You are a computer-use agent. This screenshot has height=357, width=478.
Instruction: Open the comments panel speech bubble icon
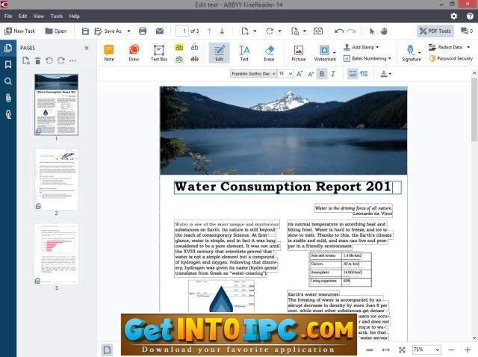466,31
